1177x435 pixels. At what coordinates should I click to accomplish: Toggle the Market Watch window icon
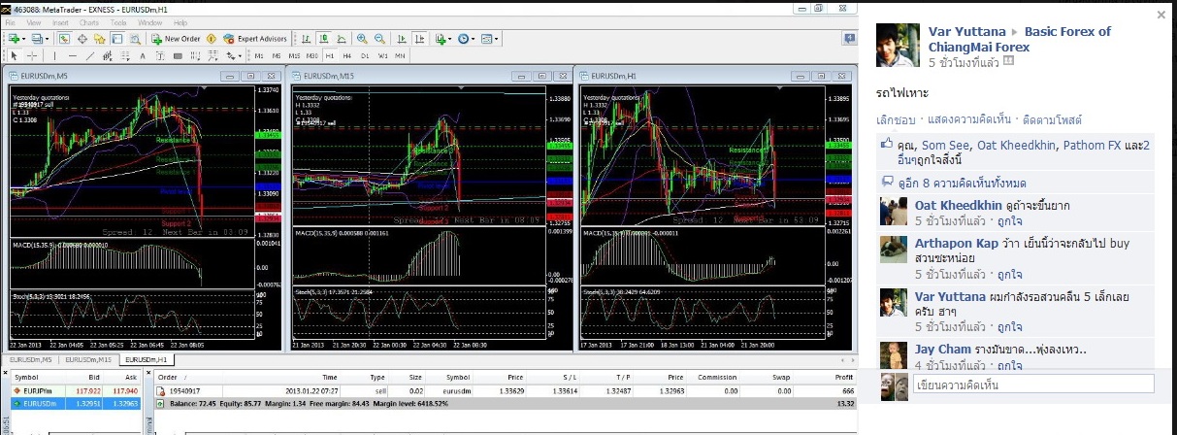[64, 39]
